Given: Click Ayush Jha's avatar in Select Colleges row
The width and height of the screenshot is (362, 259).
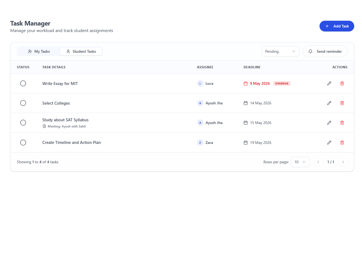Looking at the screenshot, I should 200,103.
